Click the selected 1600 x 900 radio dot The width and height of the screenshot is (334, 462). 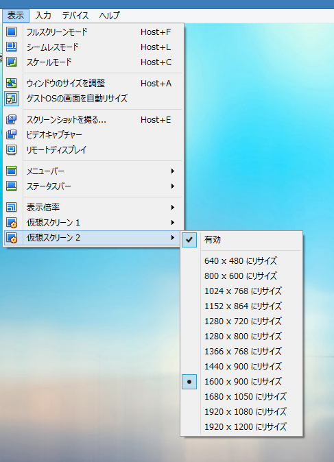pyautogui.click(x=189, y=382)
